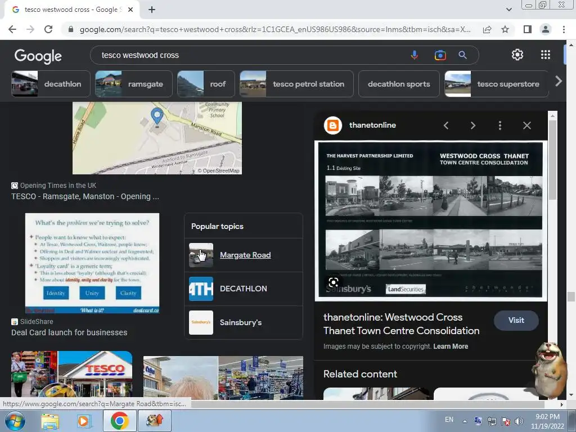Open Google Lens camera search icon
Viewport: 576px width, 432px height.
(x=440, y=55)
